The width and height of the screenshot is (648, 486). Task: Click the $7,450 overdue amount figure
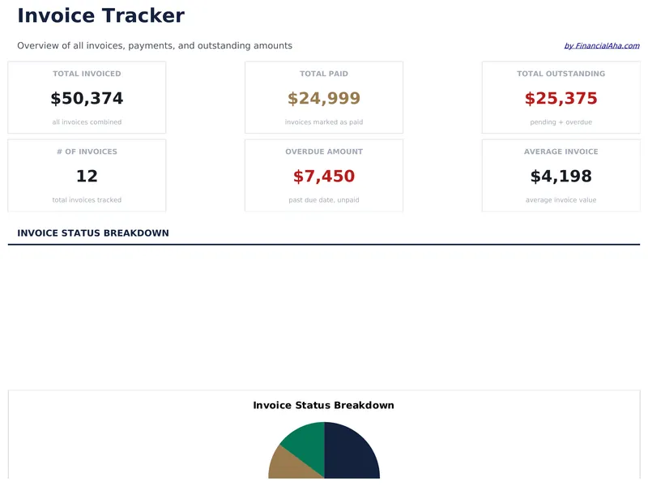click(323, 176)
